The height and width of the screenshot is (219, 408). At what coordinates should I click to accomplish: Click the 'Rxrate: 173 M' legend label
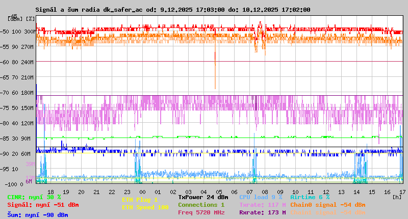(x=263, y=212)
